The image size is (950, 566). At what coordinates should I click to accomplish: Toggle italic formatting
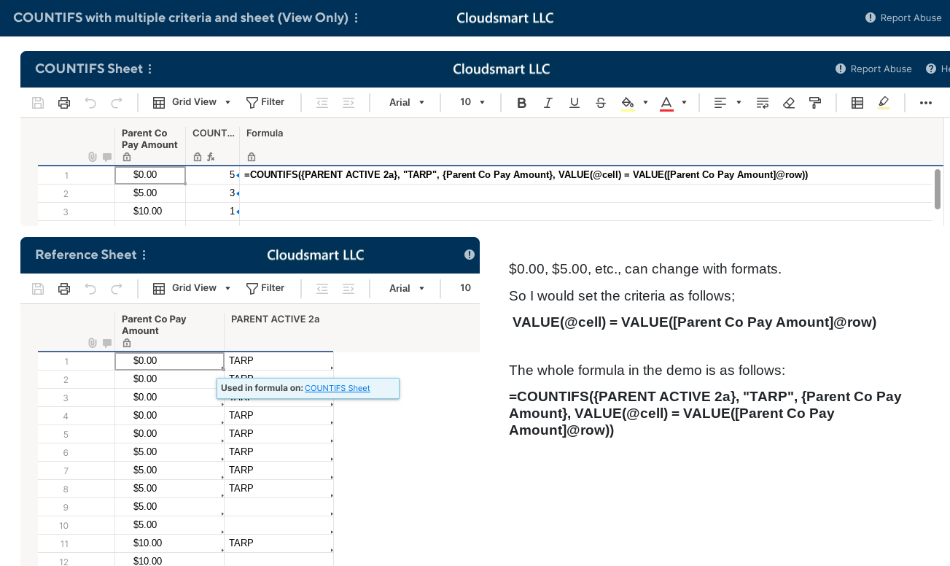(x=548, y=102)
